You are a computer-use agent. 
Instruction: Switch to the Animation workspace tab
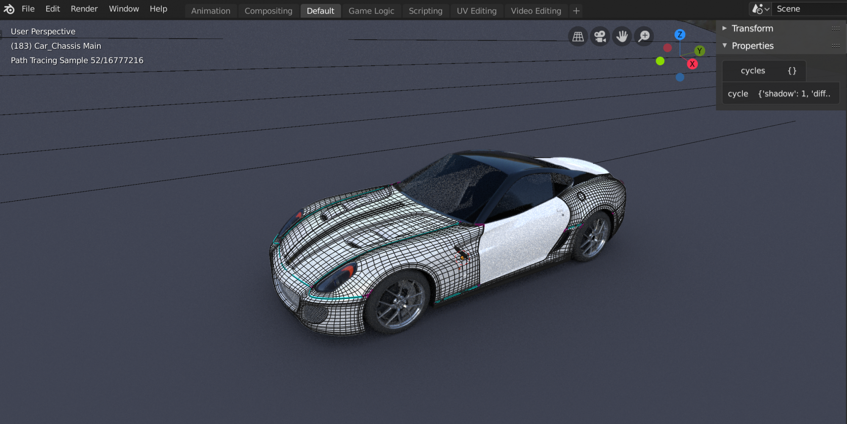pos(210,11)
